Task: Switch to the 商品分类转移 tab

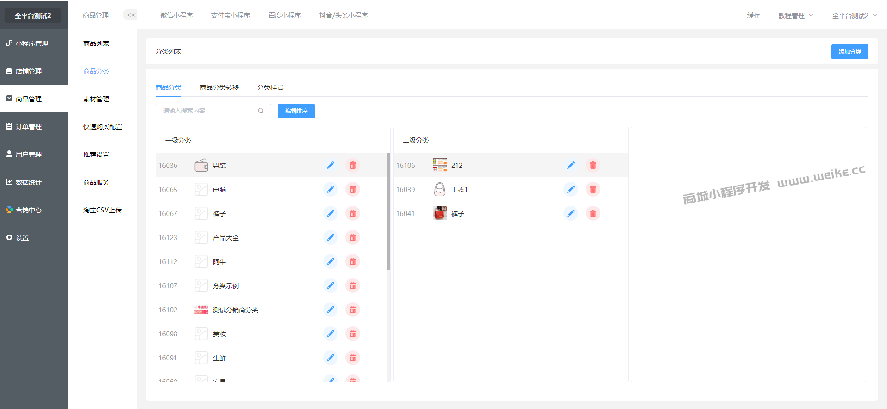Action: point(219,87)
